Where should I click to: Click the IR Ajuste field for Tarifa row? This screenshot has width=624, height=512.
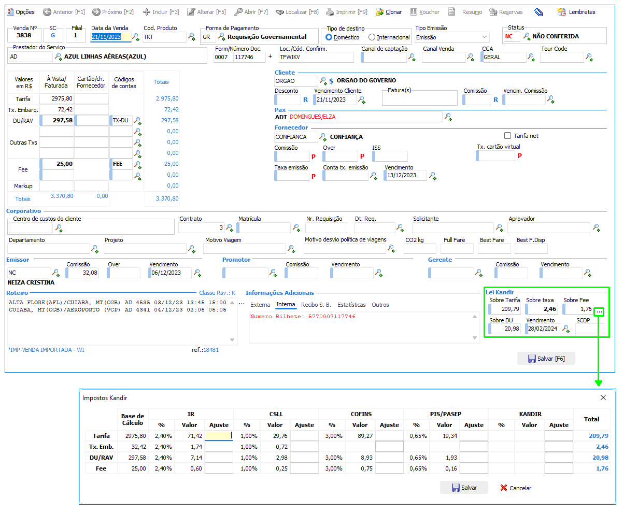point(219,436)
